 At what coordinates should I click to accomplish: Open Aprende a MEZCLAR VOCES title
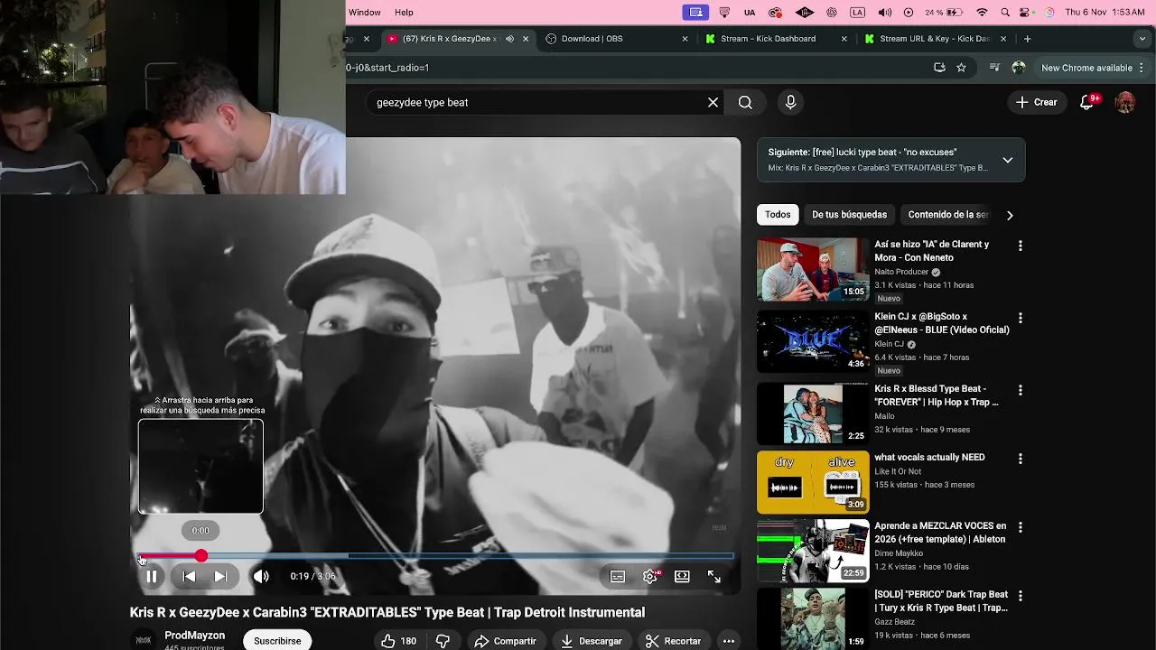click(x=940, y=533)
